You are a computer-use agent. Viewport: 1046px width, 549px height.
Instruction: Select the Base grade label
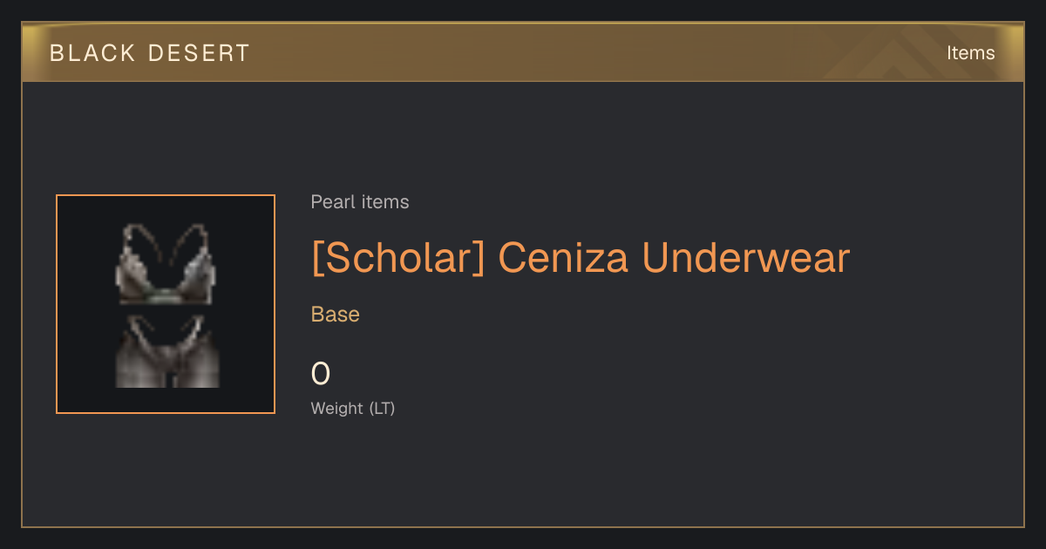click(336, 315)
